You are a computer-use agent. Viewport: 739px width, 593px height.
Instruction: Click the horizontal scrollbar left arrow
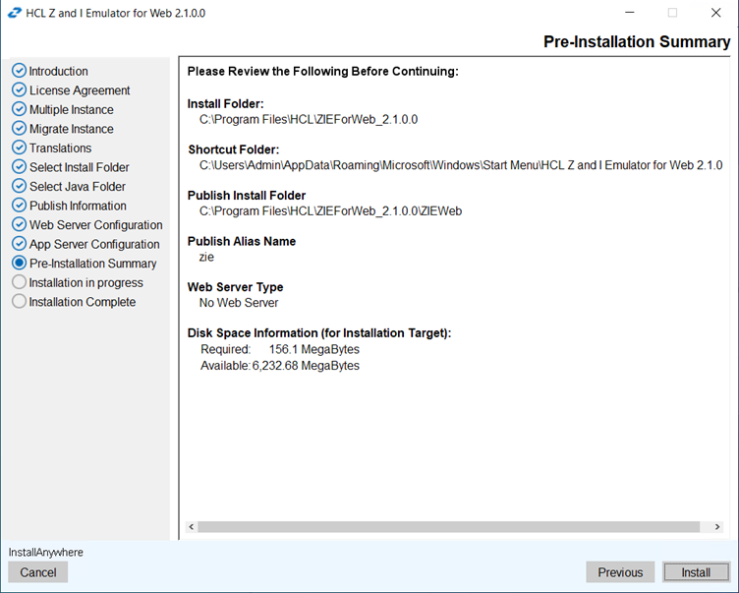(191, 526)
